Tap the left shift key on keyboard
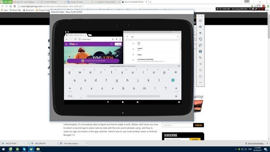270x152 pixels. [70, 88]
